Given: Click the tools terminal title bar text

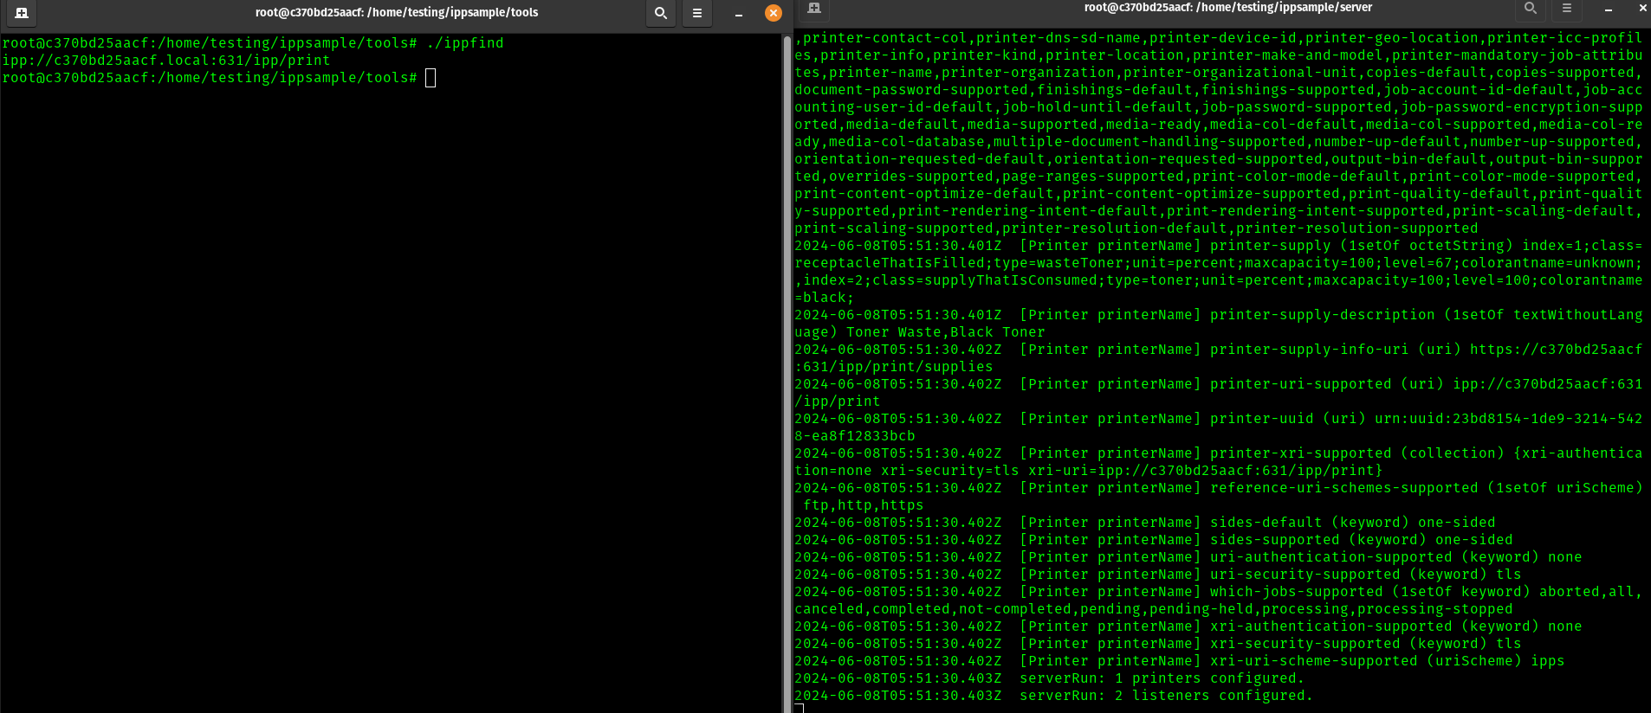Looking at the screenshot, I should (397, 13).
